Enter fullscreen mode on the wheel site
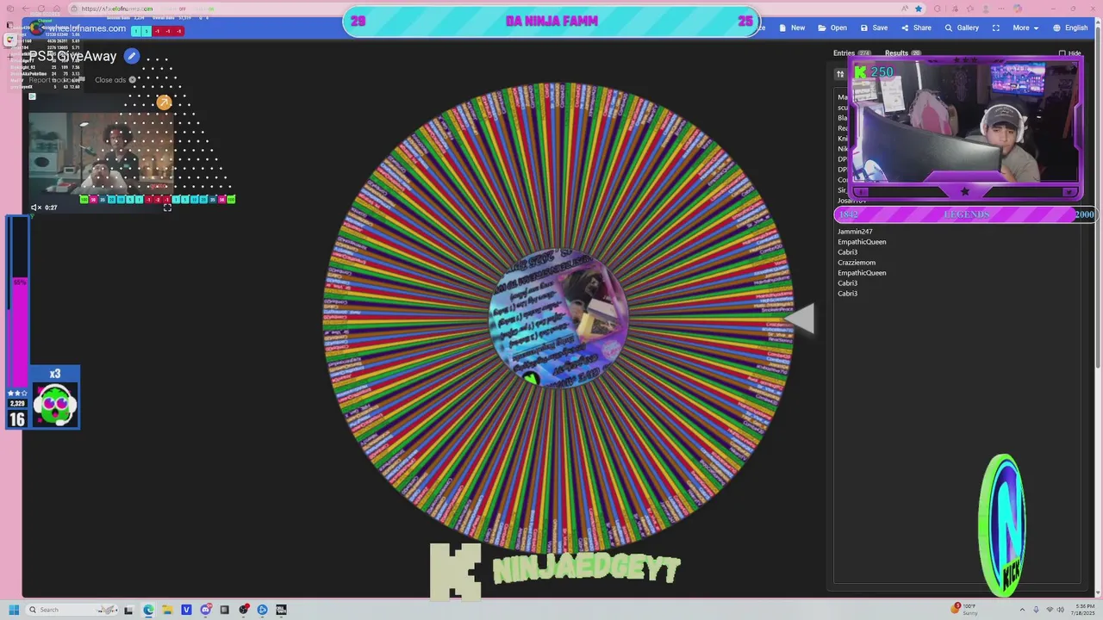This screenshot has width=1103, height=620. (x=996, y=28)
